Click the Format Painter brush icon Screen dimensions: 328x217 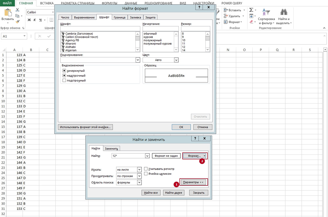coord(18,21)
